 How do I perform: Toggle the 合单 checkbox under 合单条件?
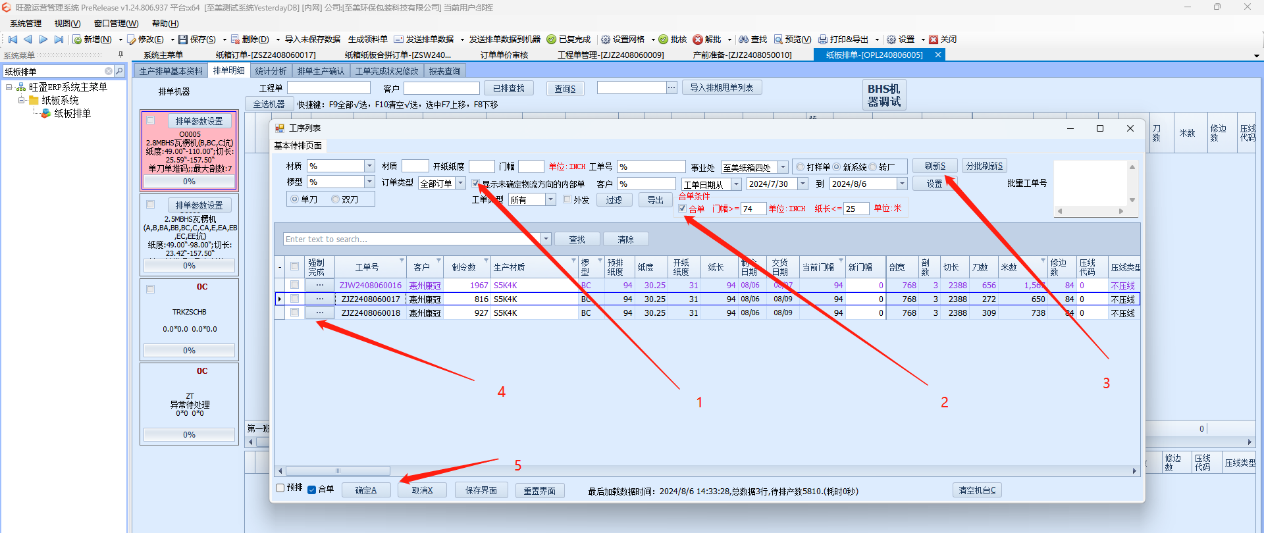pyautogui.click(x=683, y=209)
